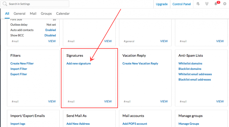Select the Calendar tab
The image size is (229, 127).
(63, 14)
